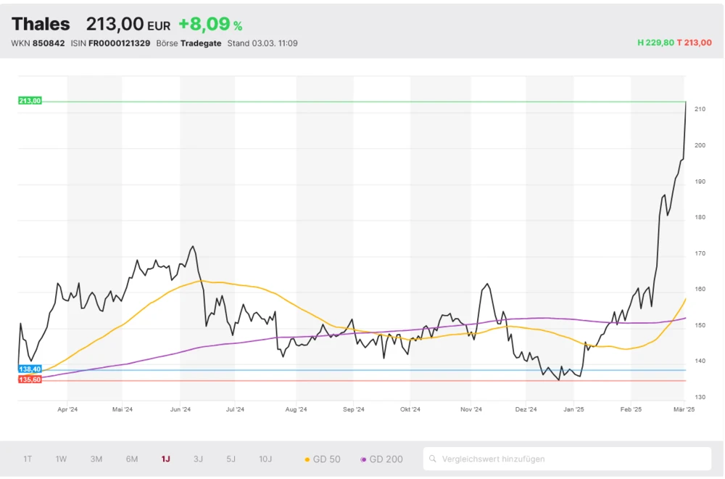Click the ISIN FR0000121329 text
Image resolution: width=725 pixels, height=479 pixels.
click(x=119, y=44)
